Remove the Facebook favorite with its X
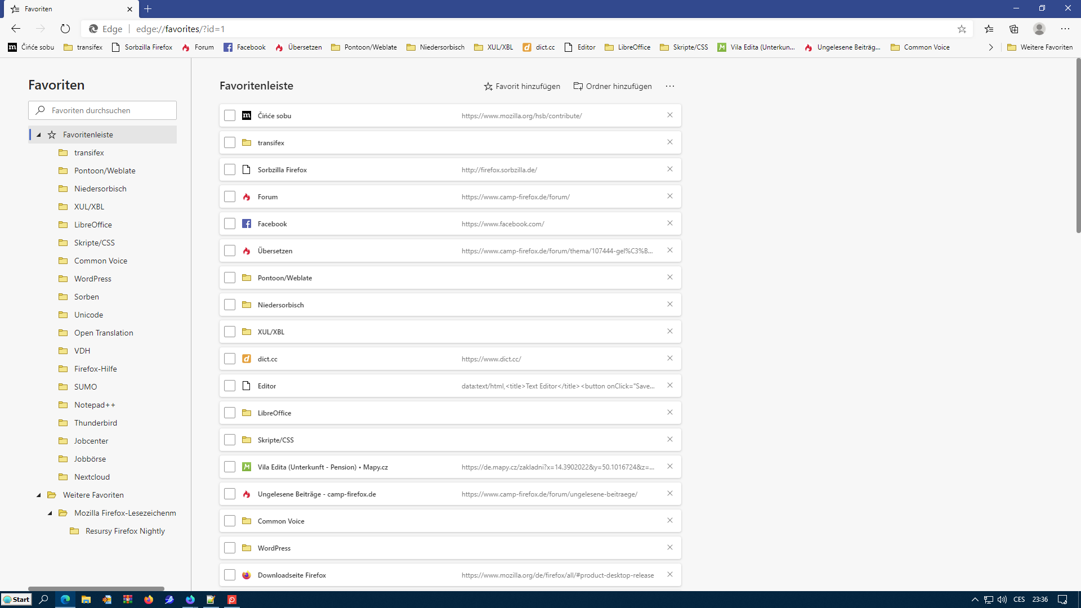The height and width of the screenshot is (608, 1081). pyautogui.click(x=670, y=223)
